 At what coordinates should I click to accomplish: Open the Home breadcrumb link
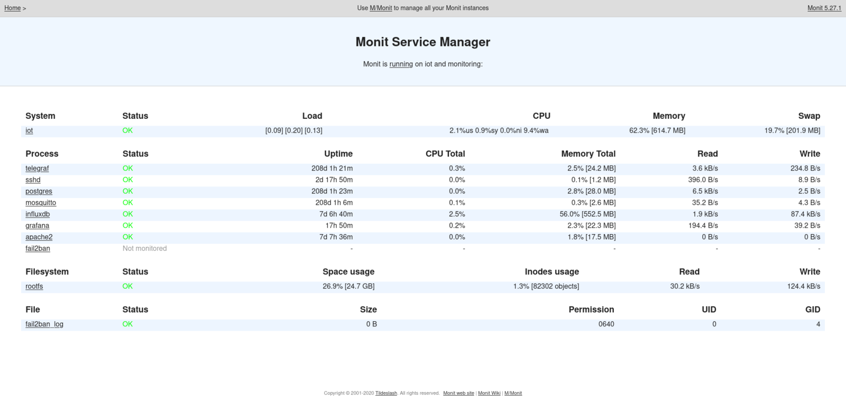13,8
